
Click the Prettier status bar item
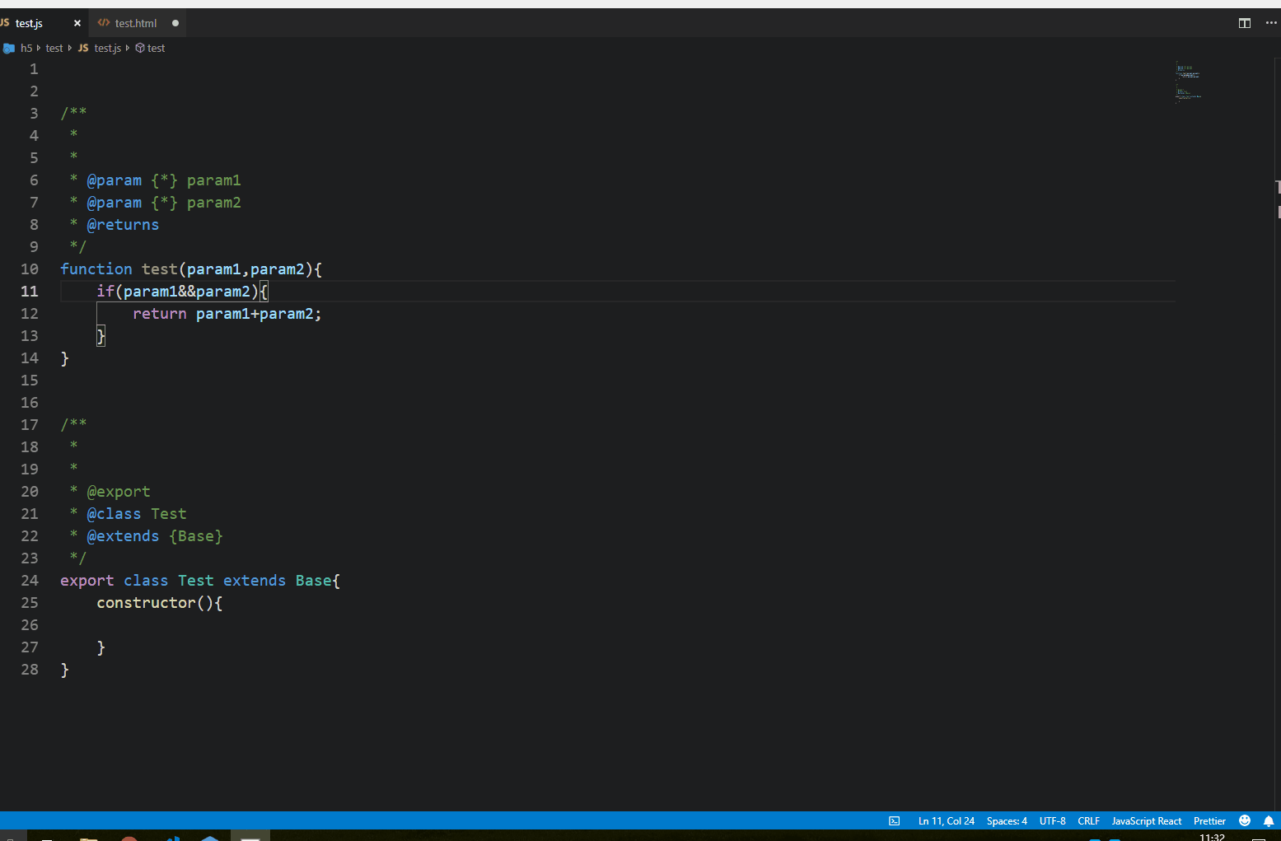pyautogui.click(x=1209, y=821)
